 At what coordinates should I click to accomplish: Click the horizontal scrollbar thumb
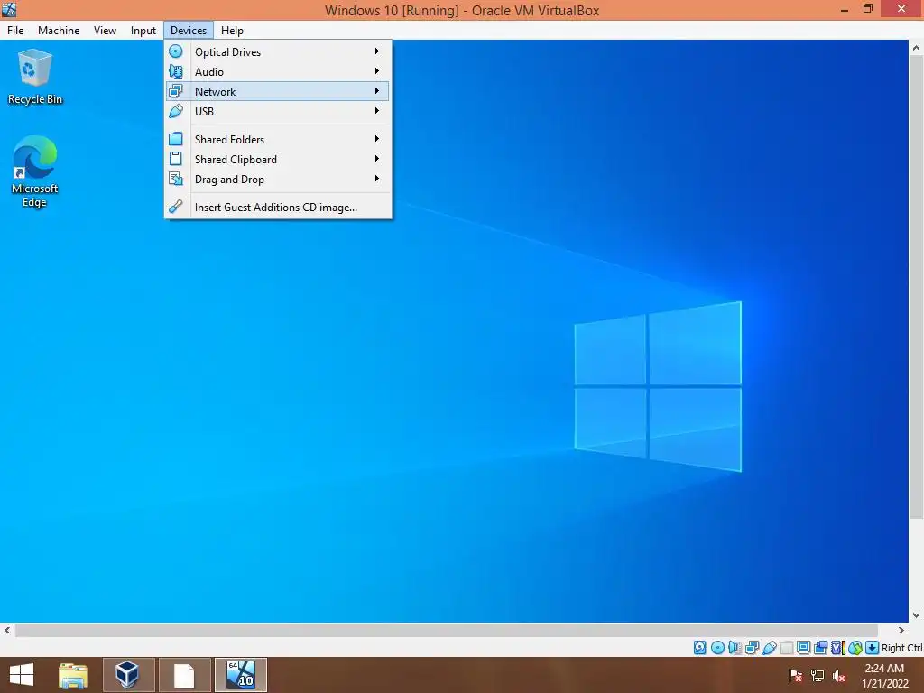coord(446,631)
